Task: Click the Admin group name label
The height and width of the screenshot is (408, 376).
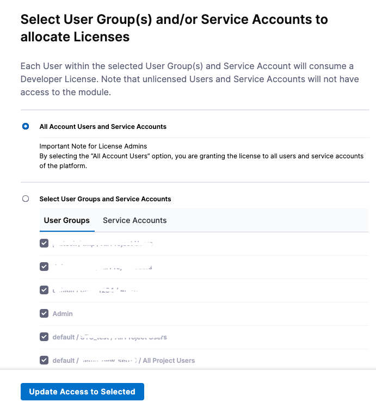Action: click(63, 314)
